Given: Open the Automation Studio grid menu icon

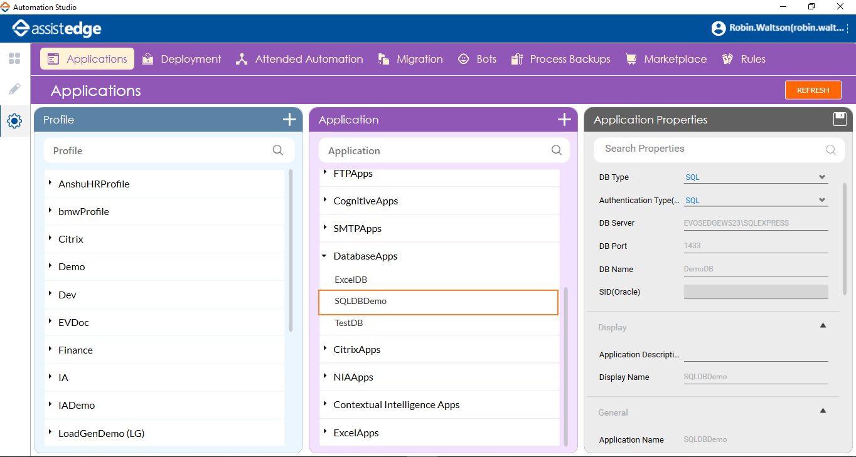Looking at the screenshot, I should point(14,58).
